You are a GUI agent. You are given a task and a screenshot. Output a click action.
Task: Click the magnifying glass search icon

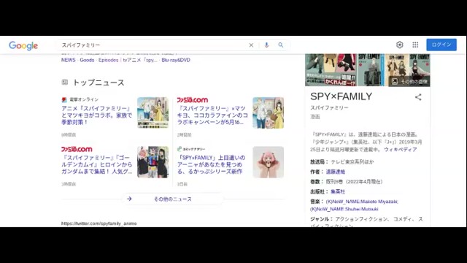pyautogui.click(x=280, y=45)
